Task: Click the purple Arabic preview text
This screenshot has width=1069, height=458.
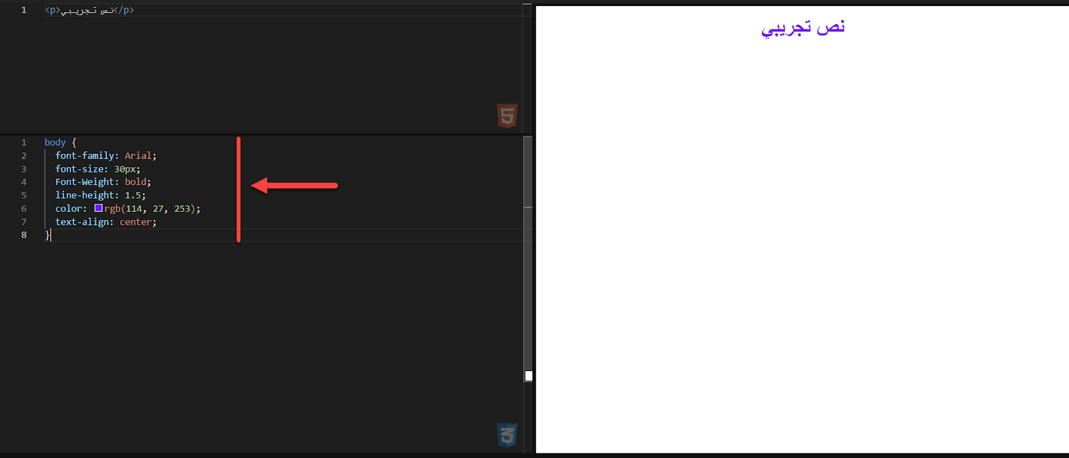Action: click(802, 28)
